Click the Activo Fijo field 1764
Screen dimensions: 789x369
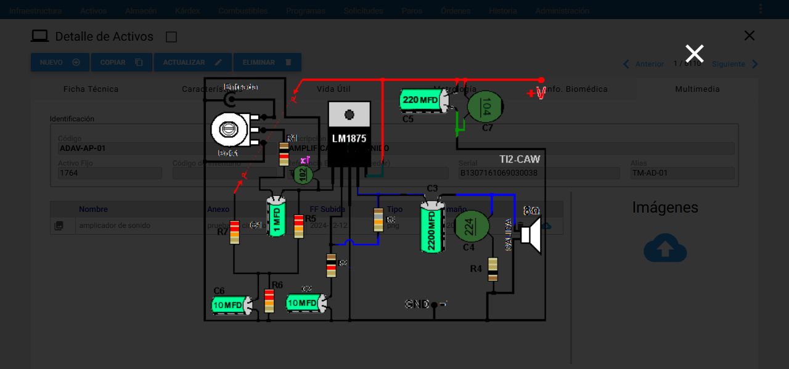pyautogui.click(x=110, y=173)
